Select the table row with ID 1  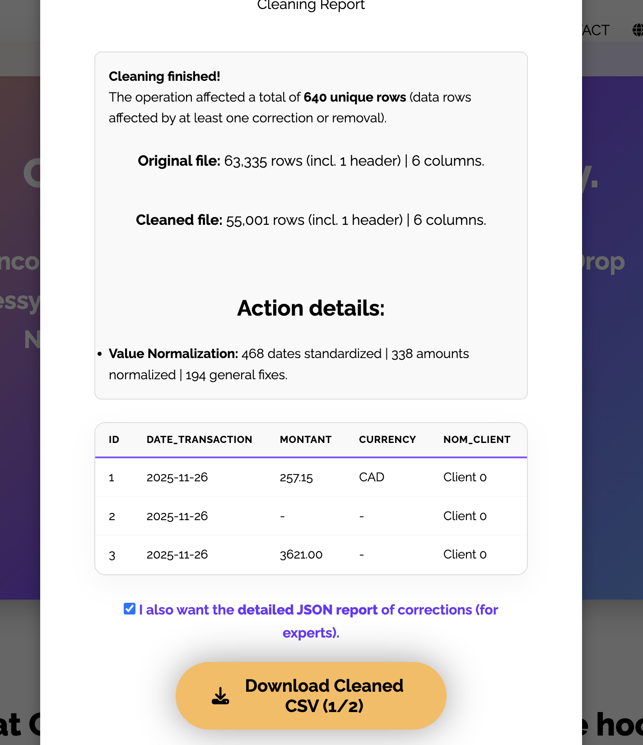coord(311,477)
